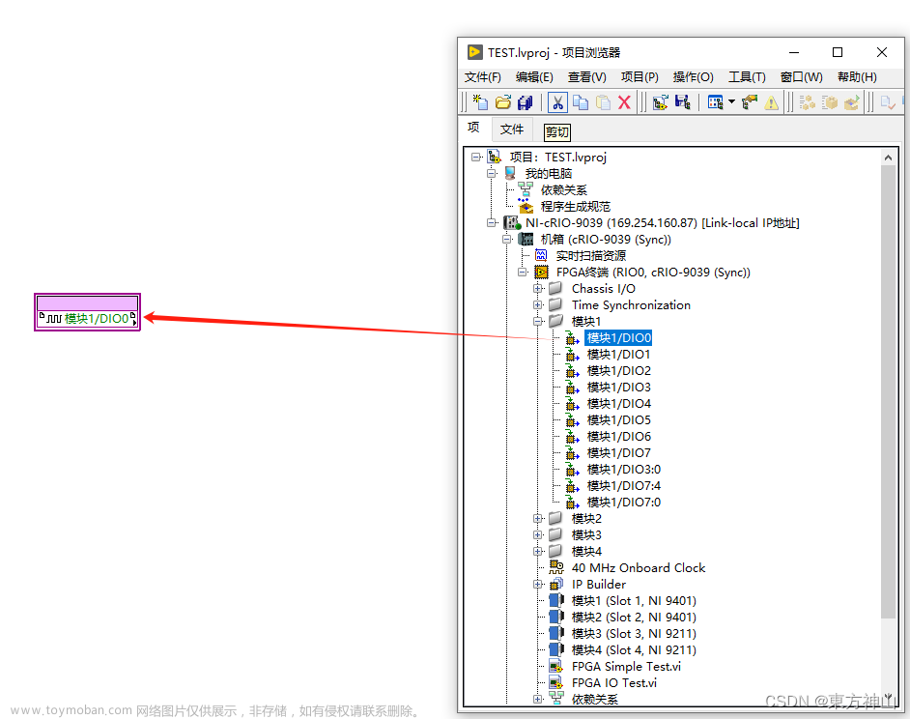Select 模块3 (Slot 3, NI 9211)
910x719 pixels.
(x=634, y=634)
